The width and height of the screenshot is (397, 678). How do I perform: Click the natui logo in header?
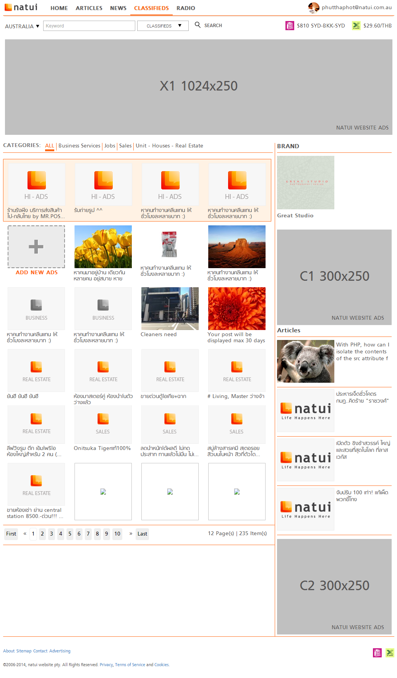click(x=21, y=7)
